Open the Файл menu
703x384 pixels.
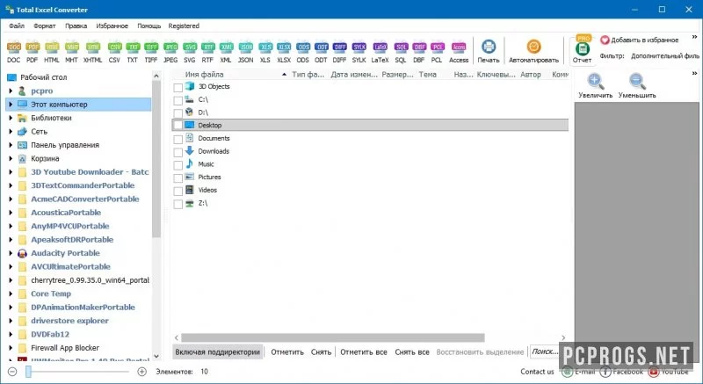17,26
